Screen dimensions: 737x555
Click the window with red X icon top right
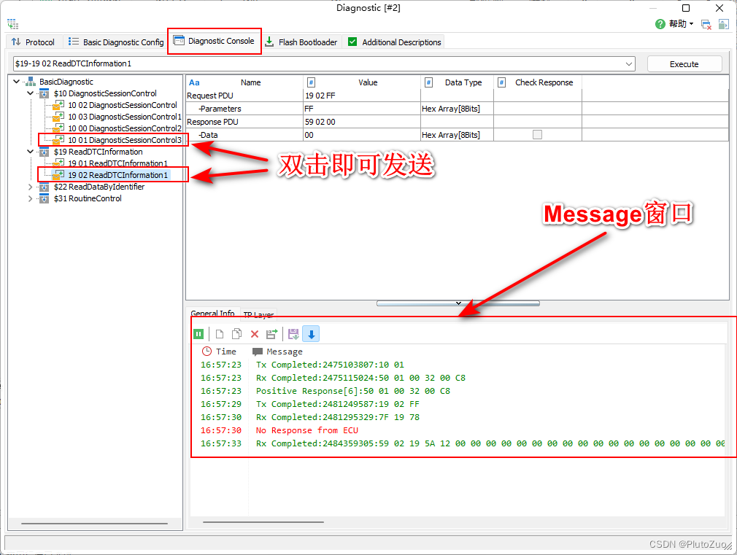[x=706, y=25]
